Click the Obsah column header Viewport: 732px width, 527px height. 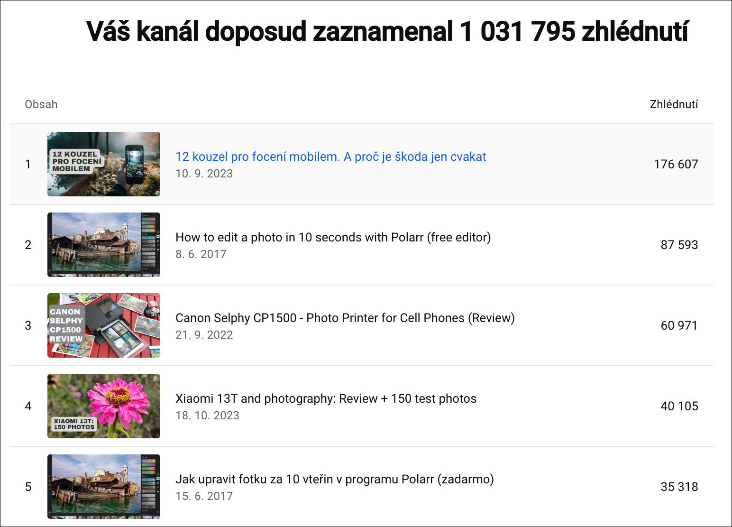(41, 104)
